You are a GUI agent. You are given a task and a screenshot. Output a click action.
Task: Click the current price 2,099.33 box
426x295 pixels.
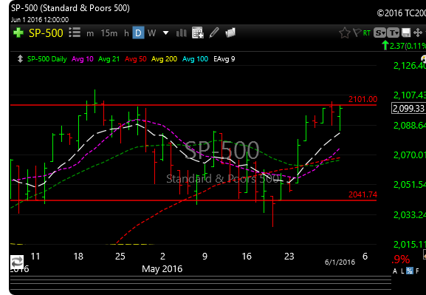(408, 108)
